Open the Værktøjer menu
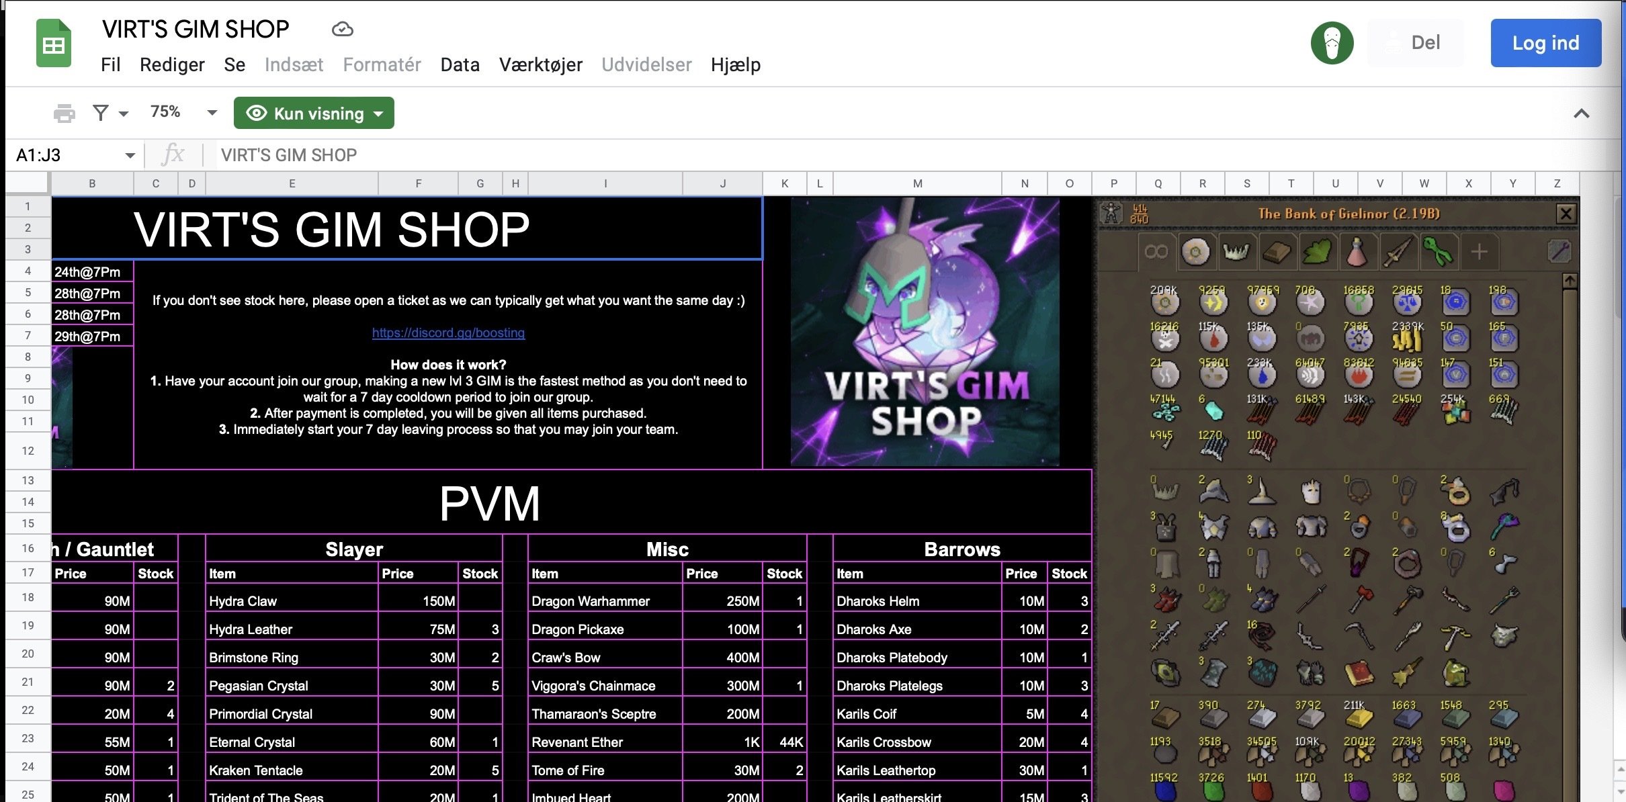The width and height of the screenshot is (1626, 802). (x=540, y=64)
